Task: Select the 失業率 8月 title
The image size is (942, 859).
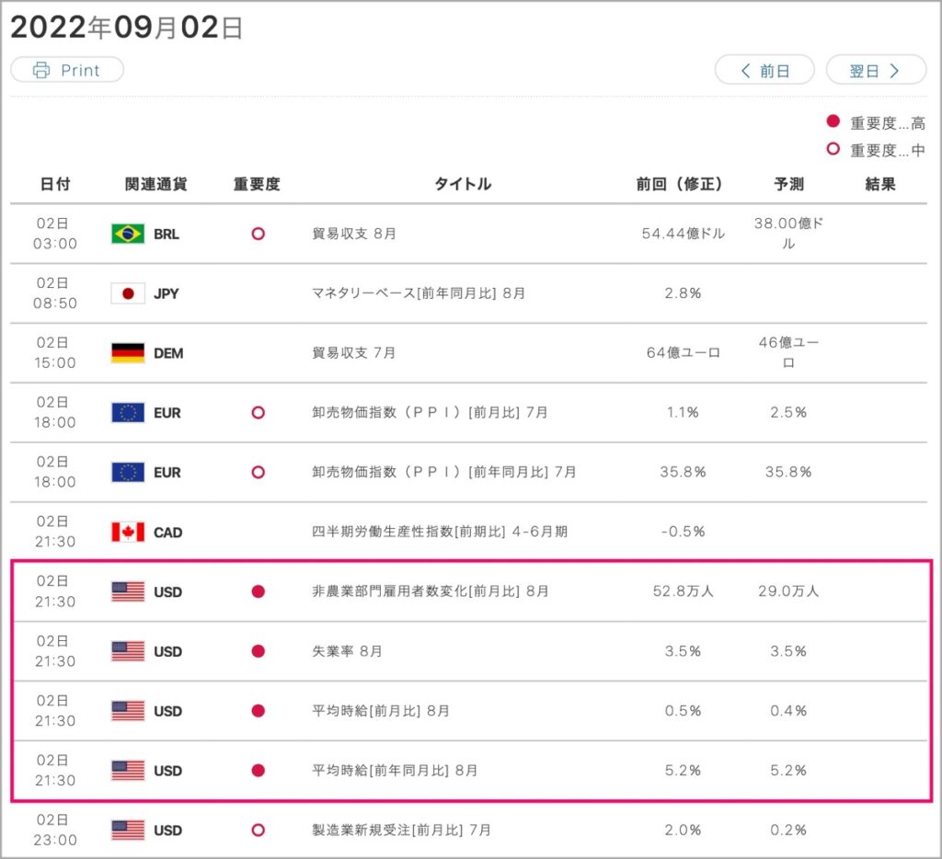Action: (347, 651)
